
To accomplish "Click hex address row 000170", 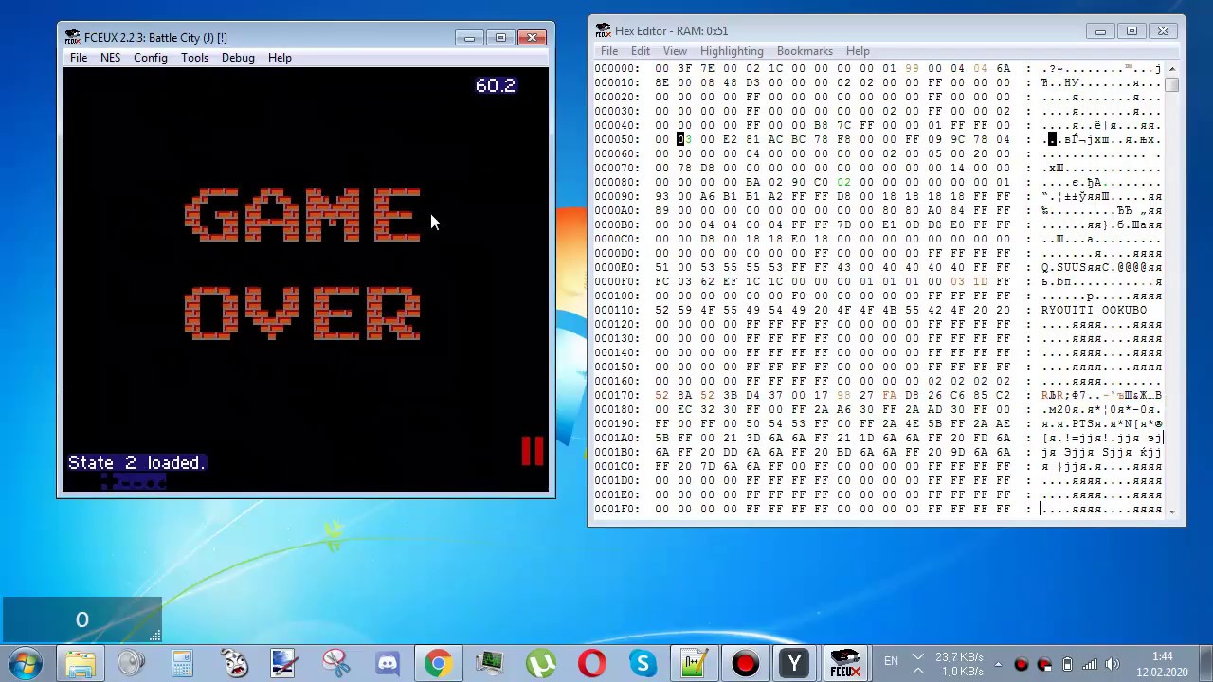I will point(617,395).
